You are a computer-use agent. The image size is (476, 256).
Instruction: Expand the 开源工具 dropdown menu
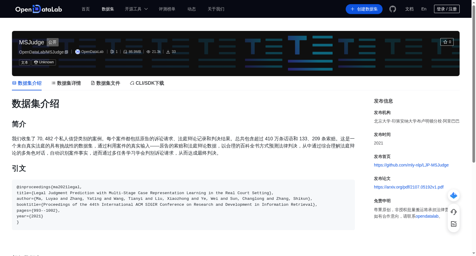pos(136,9)
